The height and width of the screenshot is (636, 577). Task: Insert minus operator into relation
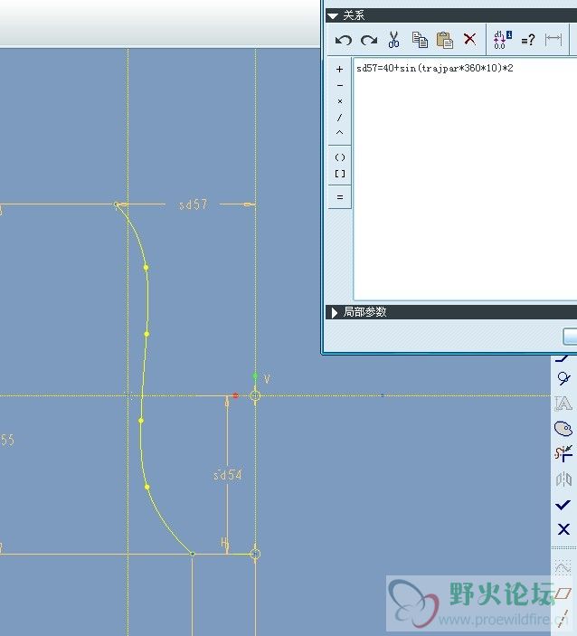coord(339,86)
